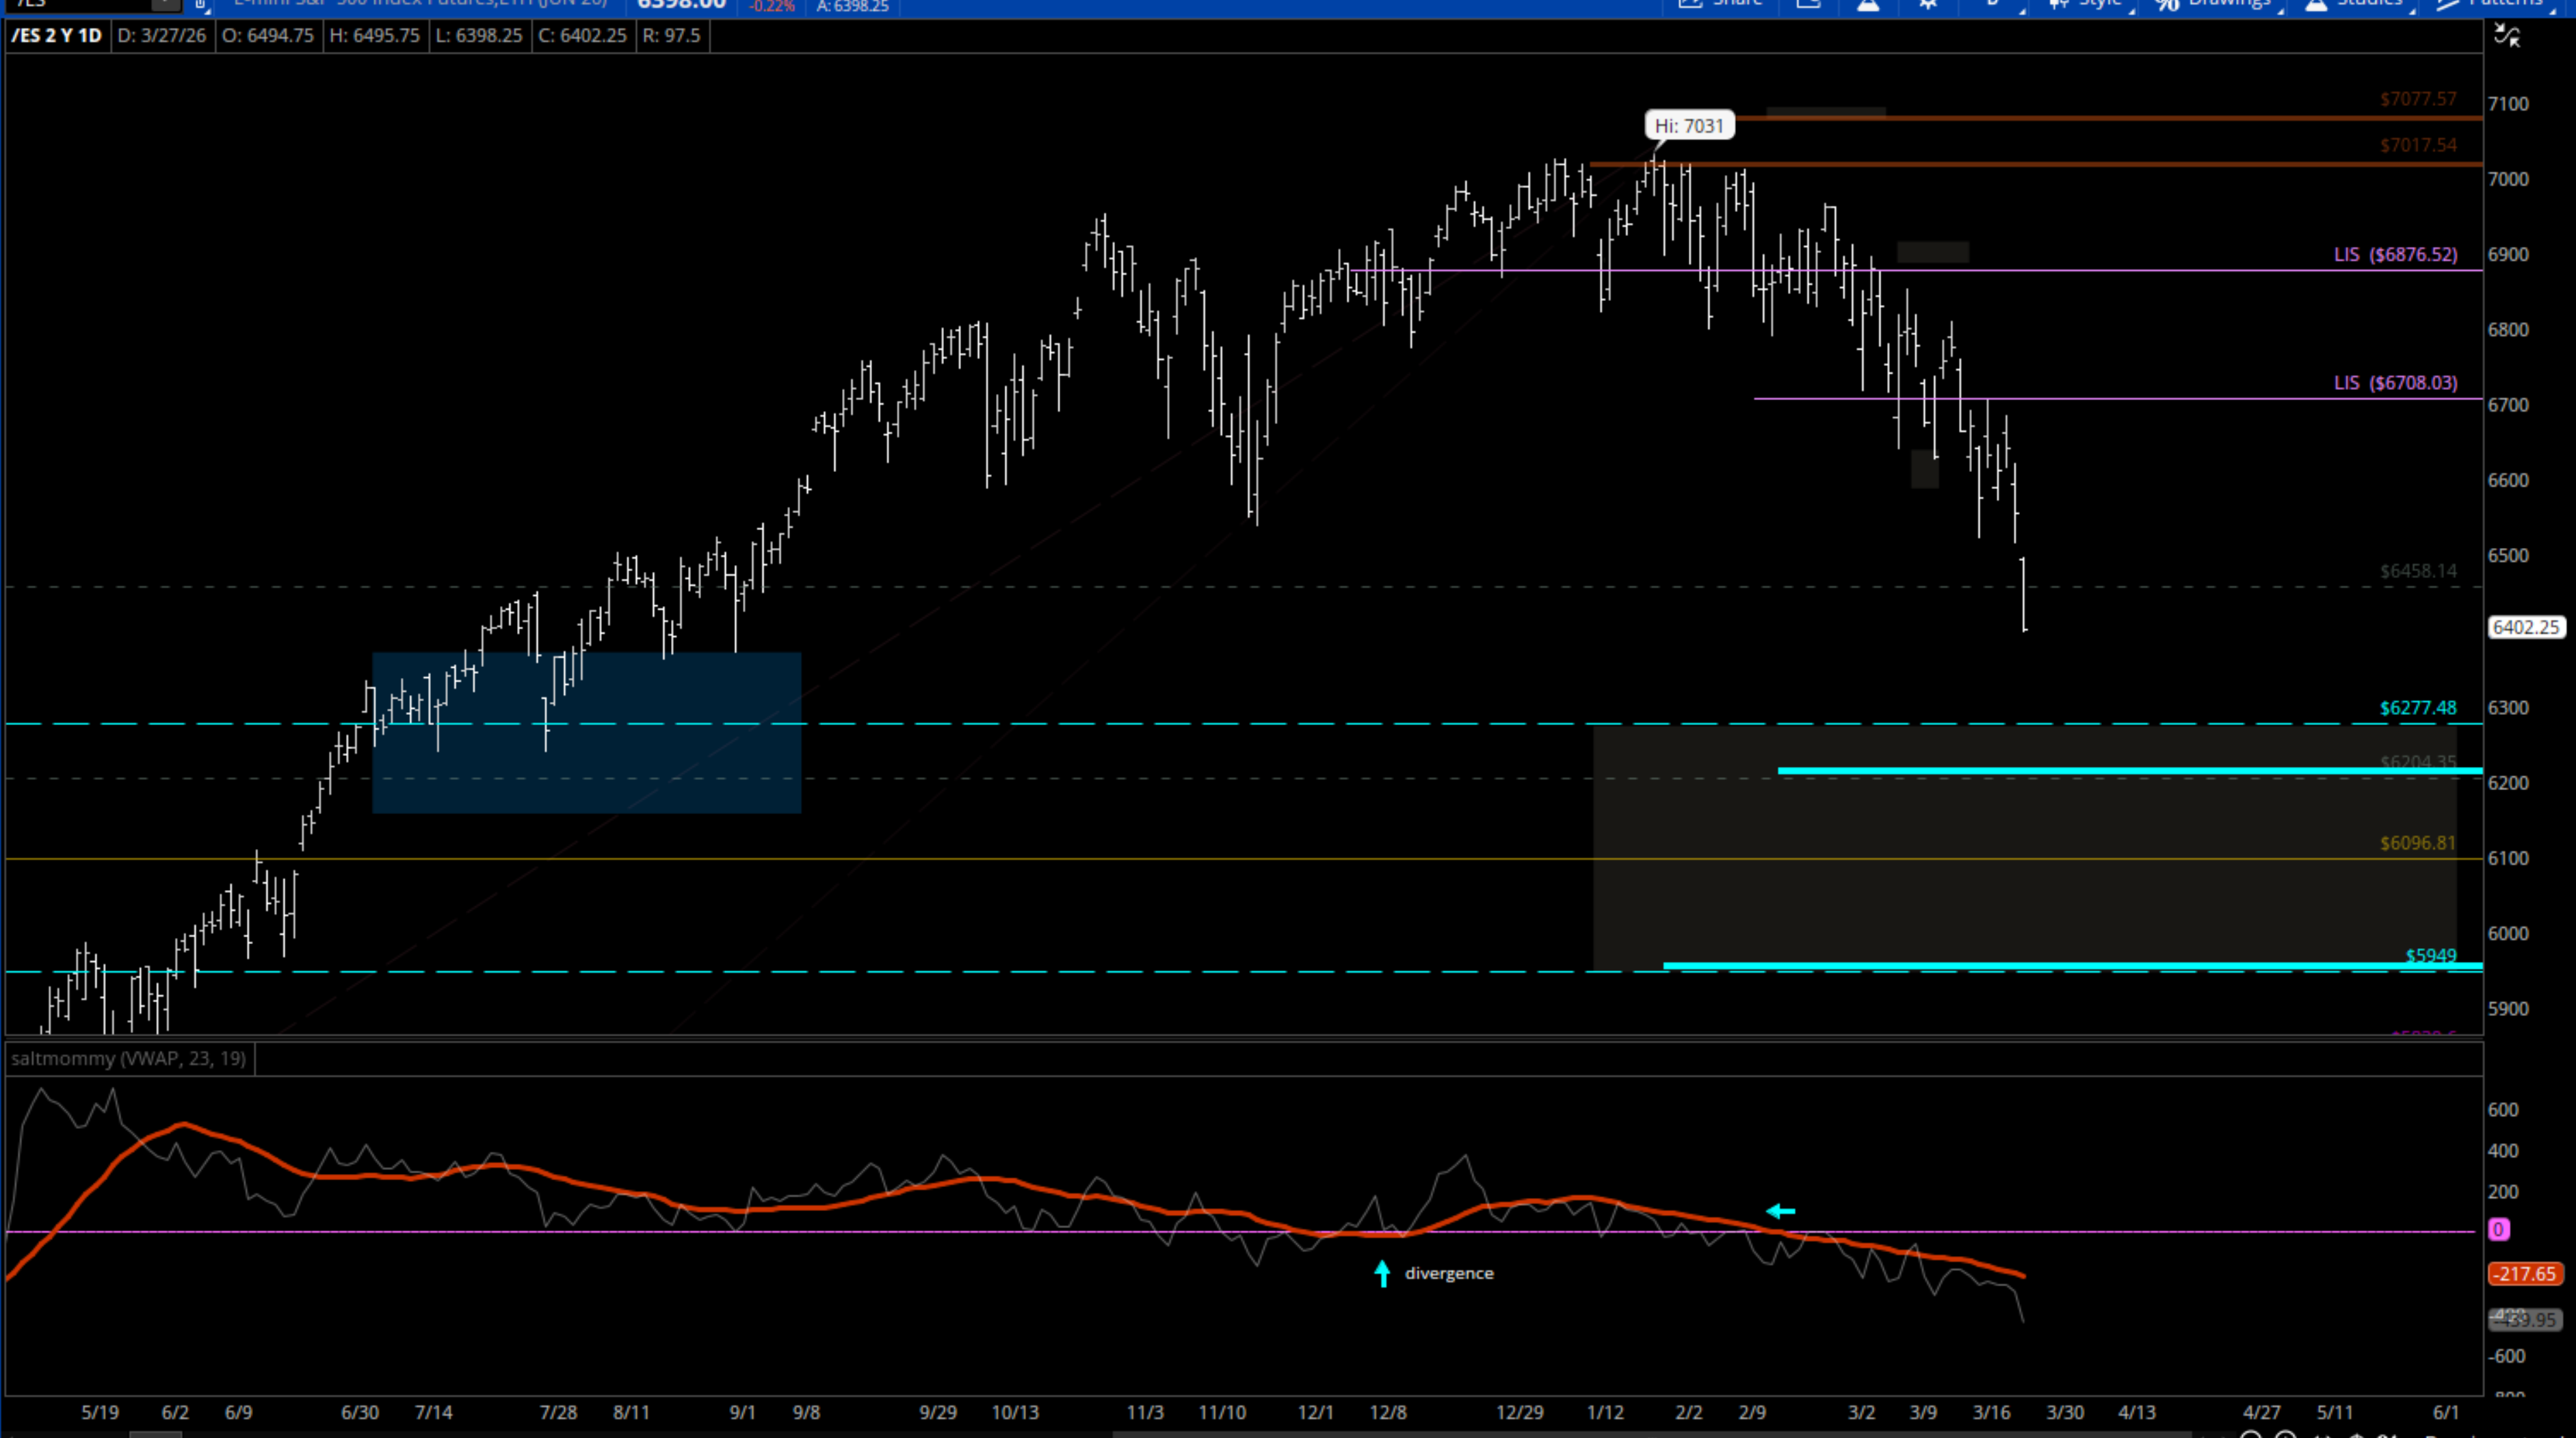The width and height of the screenshot is (2576, 1438).
Task: Select the saltmommy (VWAP, 23, 19) study label
Action: tap(129, 1058)
